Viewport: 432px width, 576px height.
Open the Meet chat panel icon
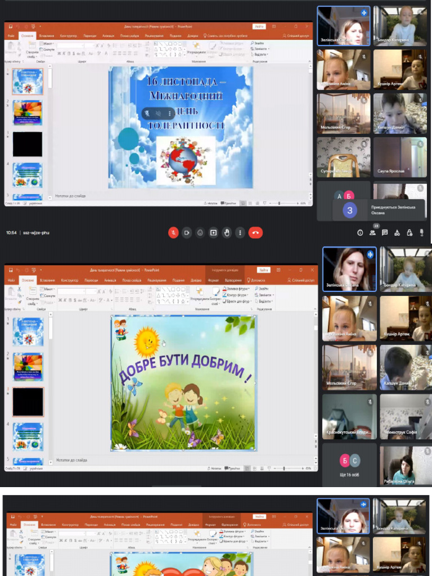pyautogui.click(x=385, y=232)
